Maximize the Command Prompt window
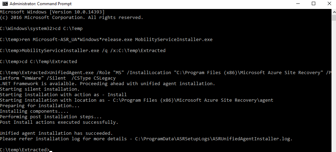336x152 pixels. pyautogui.click(x=314, y=4)
